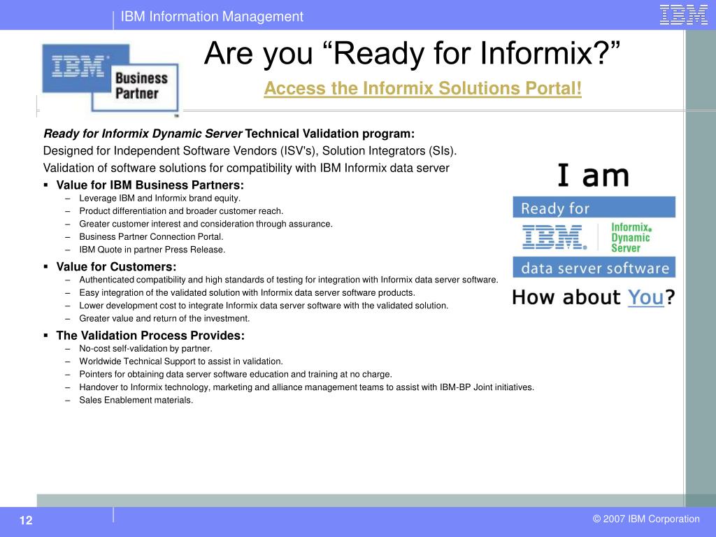Click 'Pointers for obtaining data server software education' bullet
Screen dimensions: 716x537
[236, 374]
